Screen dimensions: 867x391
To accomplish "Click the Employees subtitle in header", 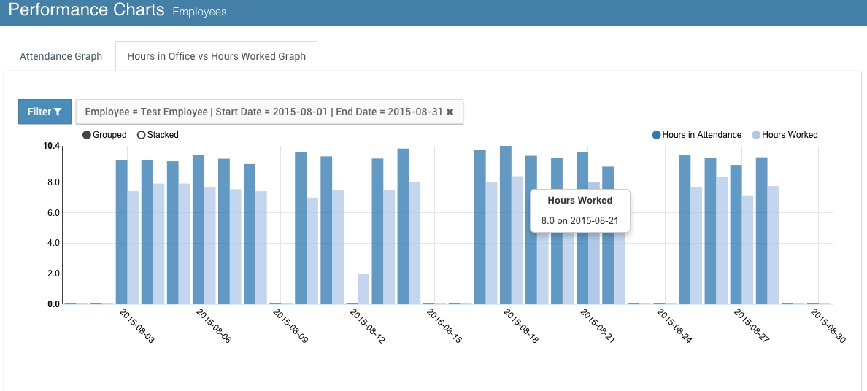I will (x=199, y=12).
